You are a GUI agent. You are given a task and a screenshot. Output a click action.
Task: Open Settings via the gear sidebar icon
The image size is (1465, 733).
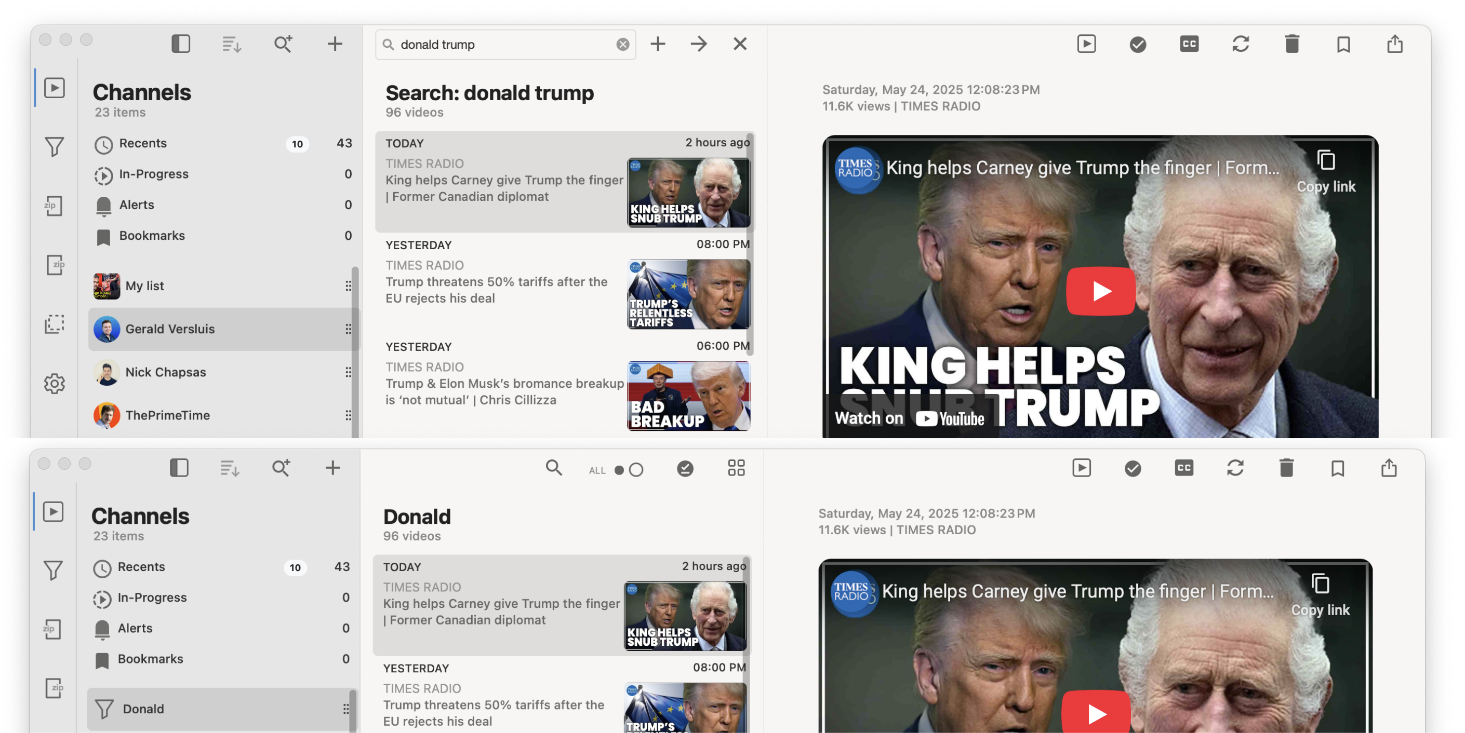point(54,384)
